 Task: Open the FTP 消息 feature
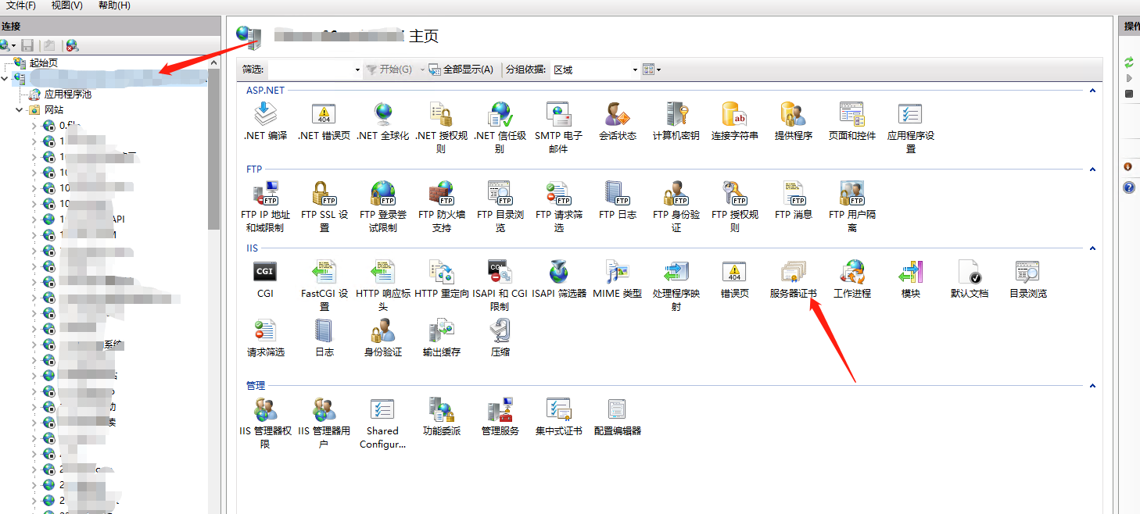pyautogui.click(x=794, y=201)
